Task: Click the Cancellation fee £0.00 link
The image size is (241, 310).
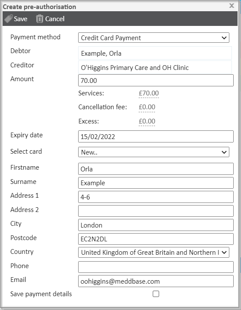Action: (x=147, y=107)
